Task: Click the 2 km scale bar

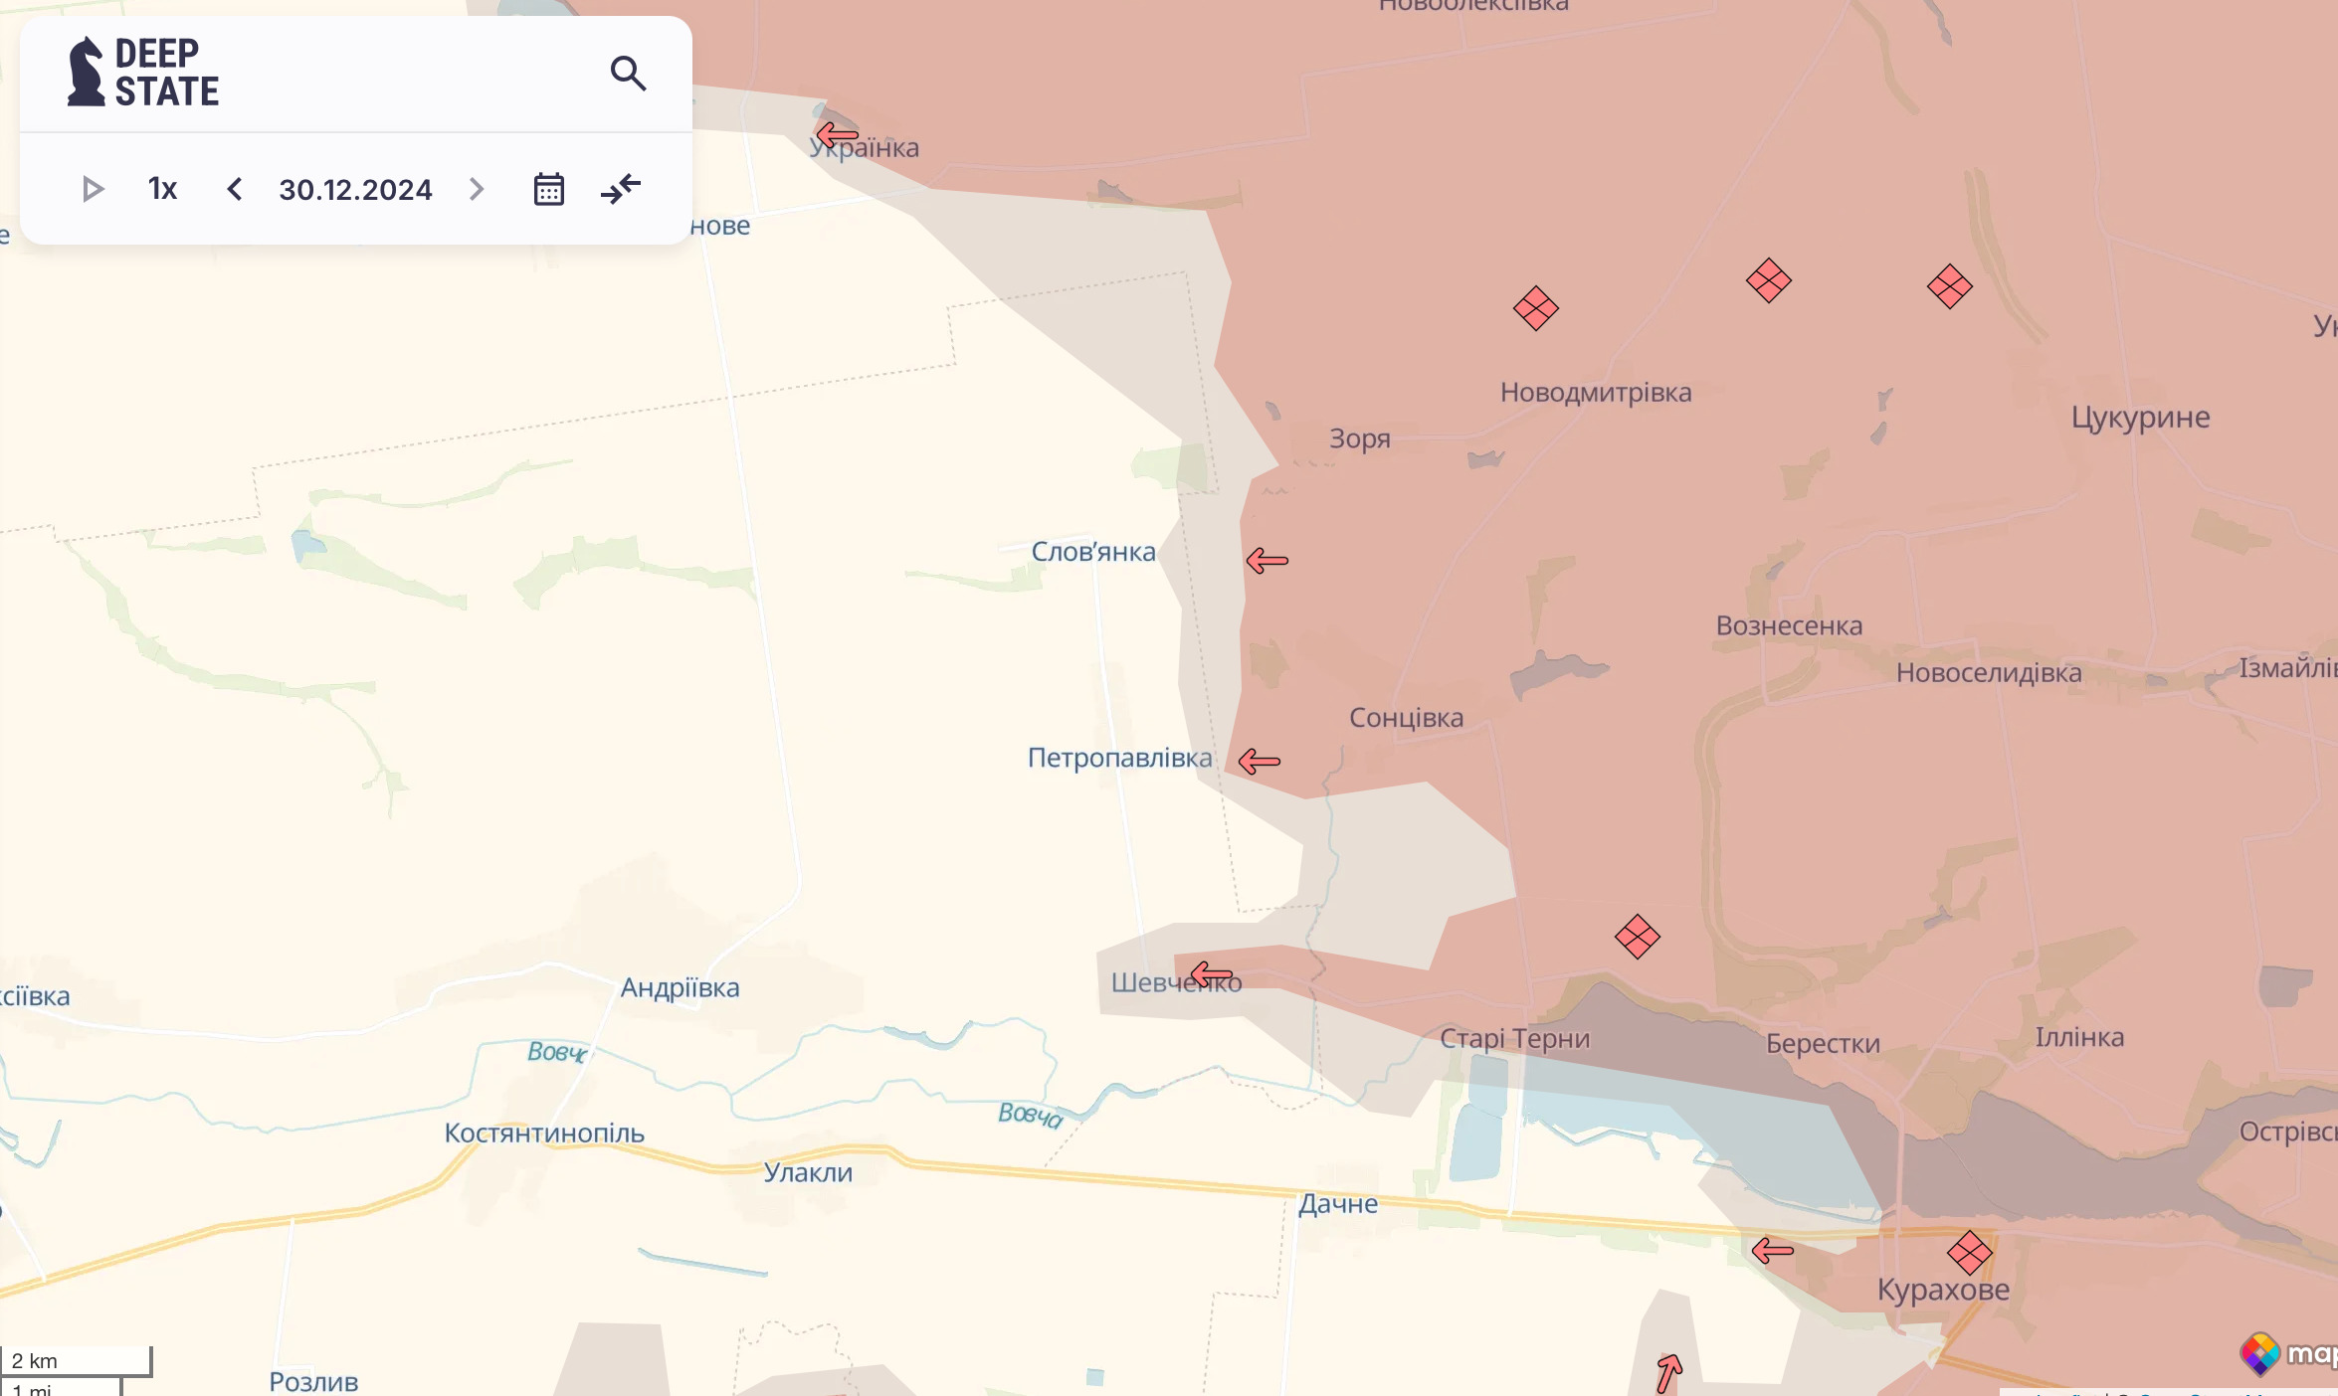Action: (76, 1360)
